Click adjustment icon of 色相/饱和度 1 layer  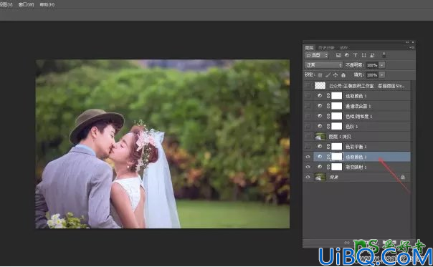pos(320,116)
